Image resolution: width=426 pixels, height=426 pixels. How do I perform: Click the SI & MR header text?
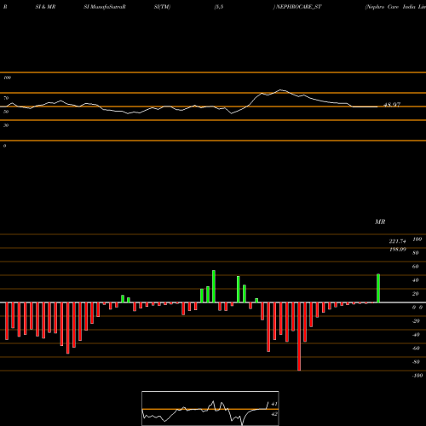(x=45, y=7)
